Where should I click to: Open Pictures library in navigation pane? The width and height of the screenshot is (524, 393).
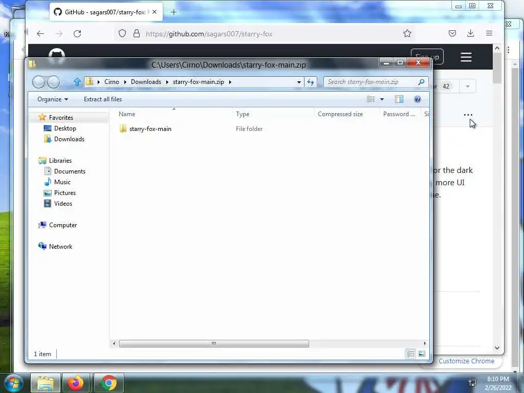[x=65, y=193]
